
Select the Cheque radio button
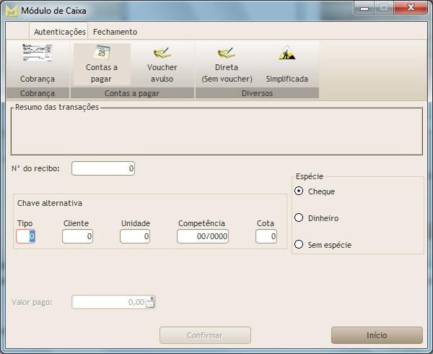pos(299,191)
